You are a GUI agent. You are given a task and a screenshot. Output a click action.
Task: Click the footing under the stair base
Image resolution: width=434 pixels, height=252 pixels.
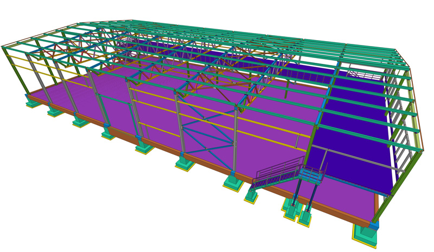point(251,196)
